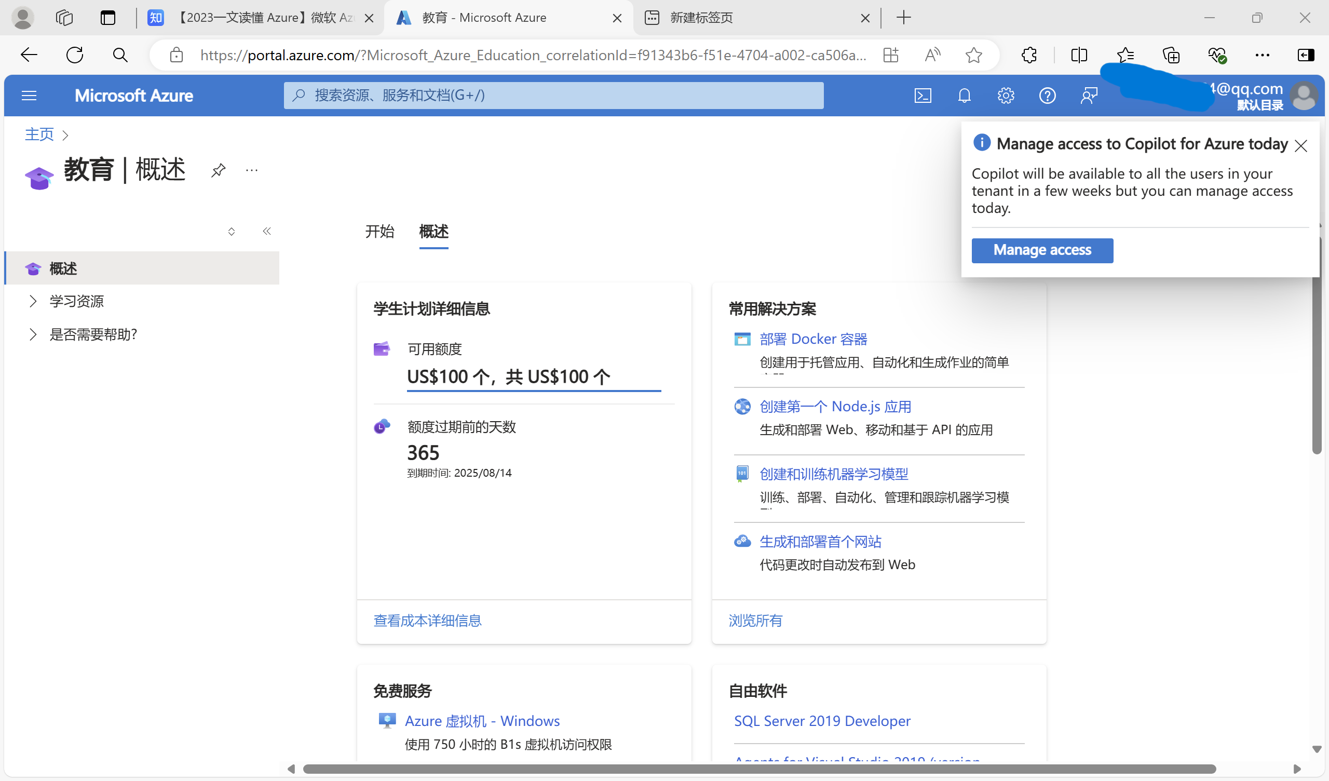Viewport: 1329px width, 781px height.
Task: Open a new tab with the plus button
Action: pos(903,18)
